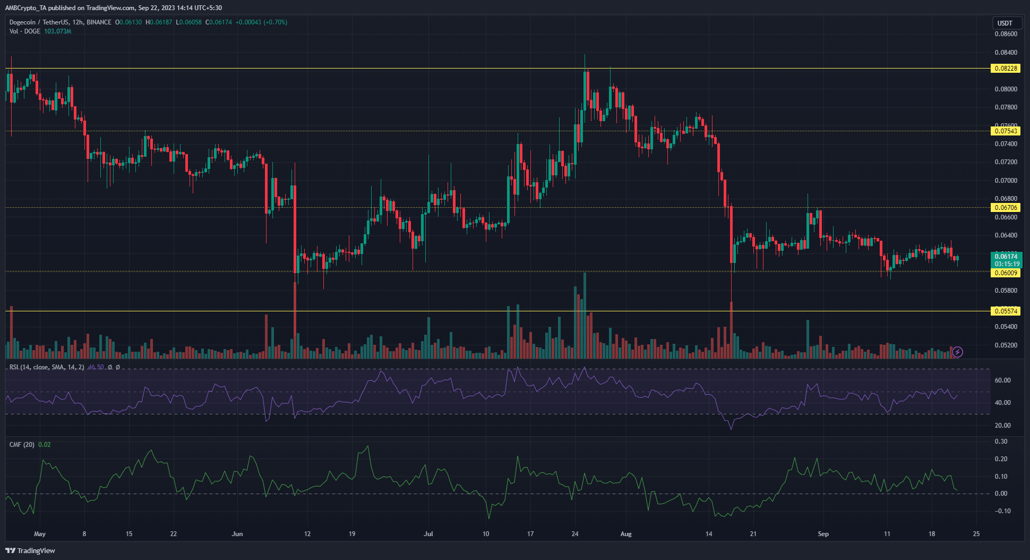Select the 0.07543 yellow price label
1030x560 pixels.
(1006, 131)
